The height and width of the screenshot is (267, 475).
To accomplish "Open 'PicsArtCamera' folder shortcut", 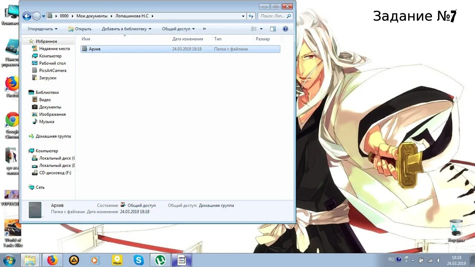I will (x=52, y=70).
